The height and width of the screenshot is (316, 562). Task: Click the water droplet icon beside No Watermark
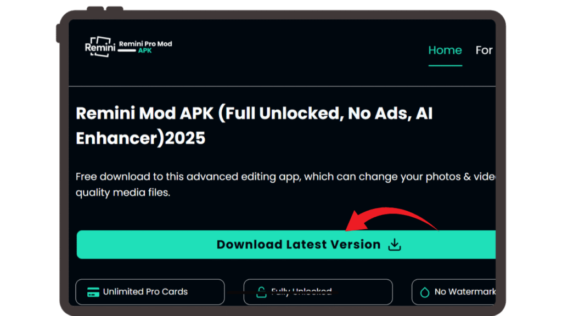(x=424, y=292)
